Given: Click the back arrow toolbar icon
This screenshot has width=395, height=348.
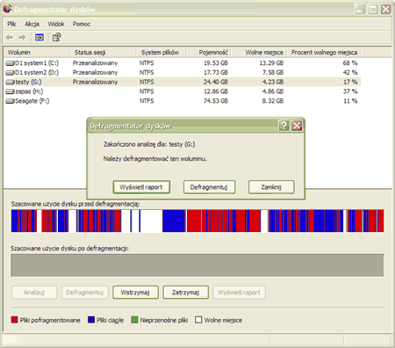Looking at the screenshot, I should point(10,37).
